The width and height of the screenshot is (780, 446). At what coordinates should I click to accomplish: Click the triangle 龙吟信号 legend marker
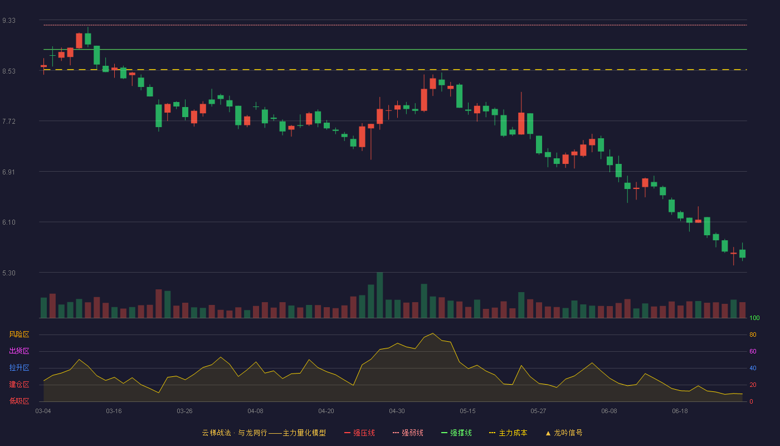[x=548, y=433]
